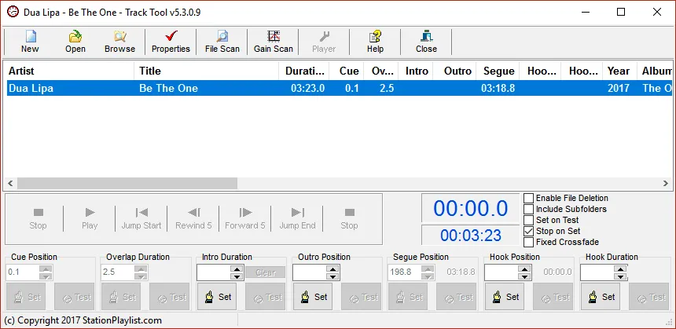The height and width of the screenshot is (329, 676).
Task: Click the Outro column header
Action: 454,71
